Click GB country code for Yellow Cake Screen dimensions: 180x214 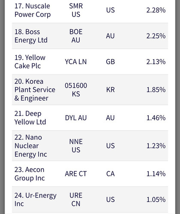(x=110, y=62)
